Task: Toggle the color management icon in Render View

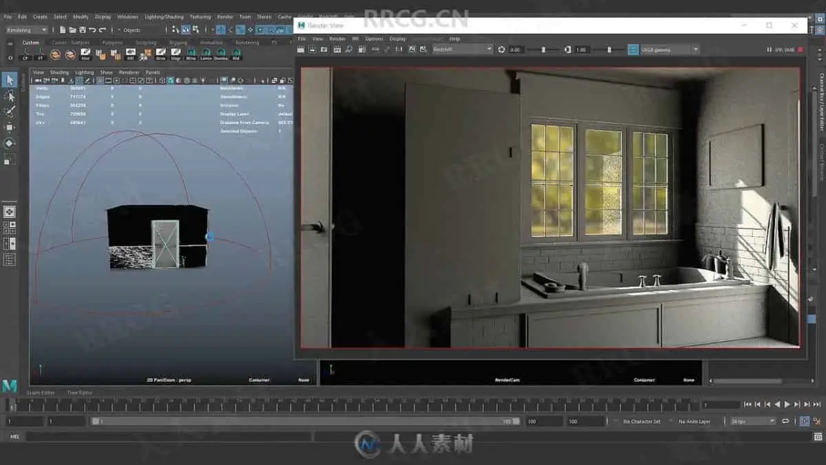Action: click(633, 50)
